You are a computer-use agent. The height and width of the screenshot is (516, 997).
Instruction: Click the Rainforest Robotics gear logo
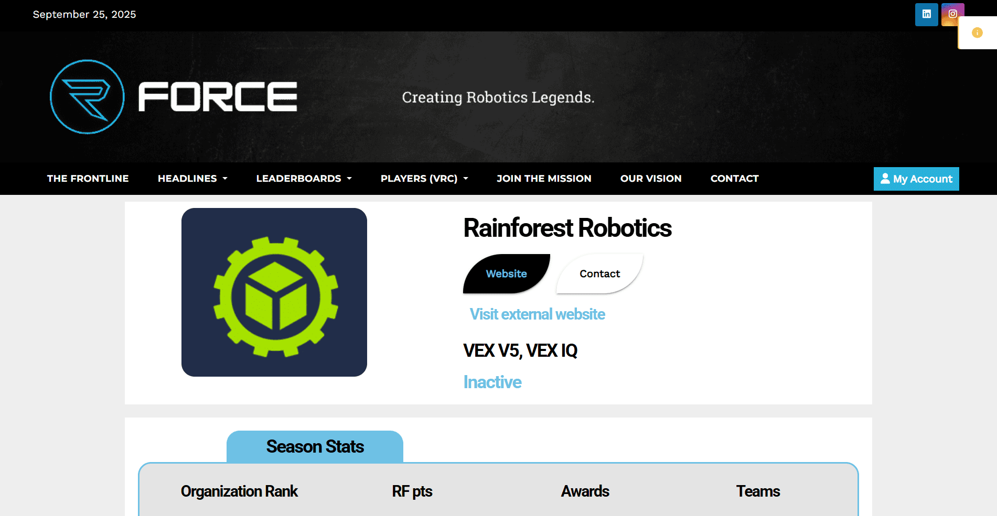pyautogui.click(x=274, y=292)
